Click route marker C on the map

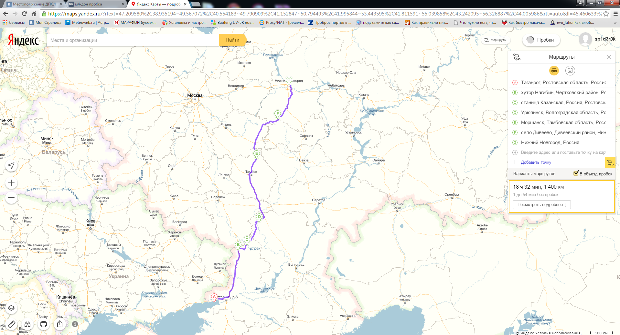pyautogui.click(x=247, y=240)
